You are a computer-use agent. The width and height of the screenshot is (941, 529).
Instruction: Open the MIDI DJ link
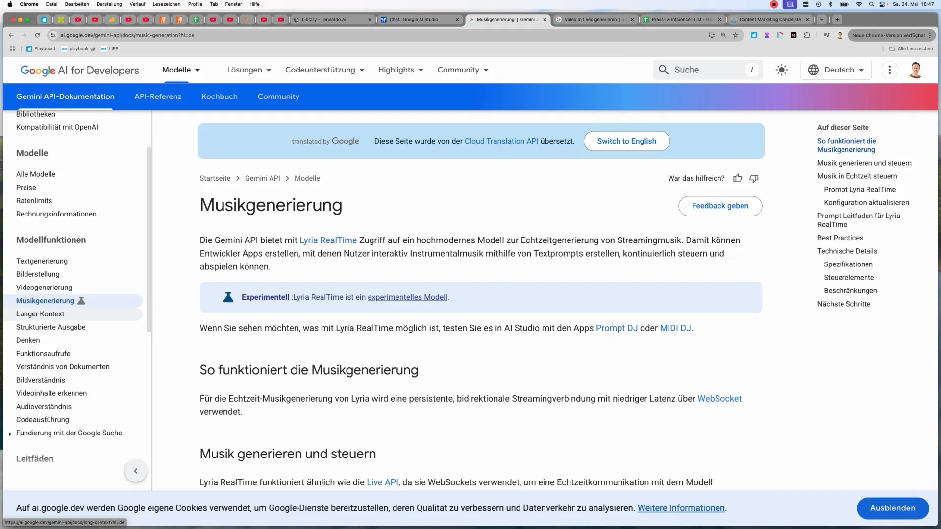675,328
